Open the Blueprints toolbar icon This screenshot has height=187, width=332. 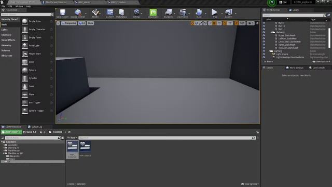pos(169,13)
